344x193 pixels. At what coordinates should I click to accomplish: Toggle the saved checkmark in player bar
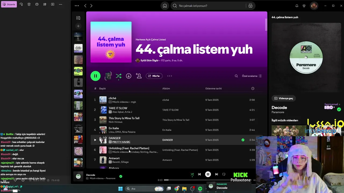coord(121,176)
